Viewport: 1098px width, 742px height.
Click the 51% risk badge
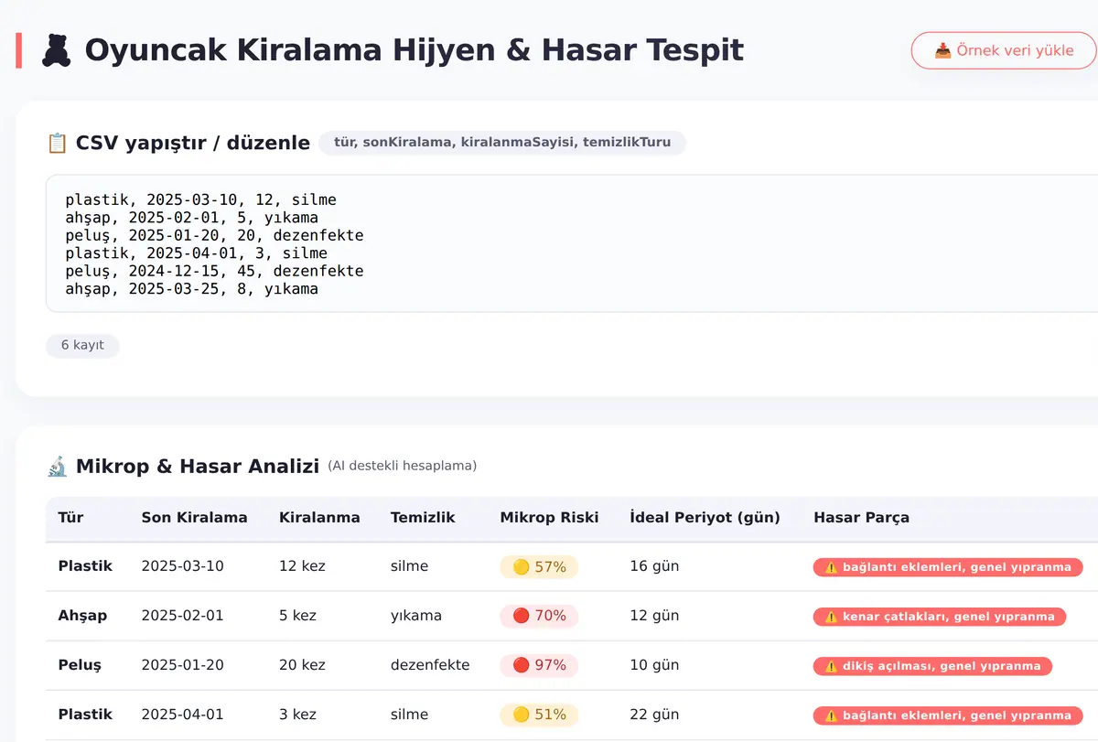tap(539, 715)
